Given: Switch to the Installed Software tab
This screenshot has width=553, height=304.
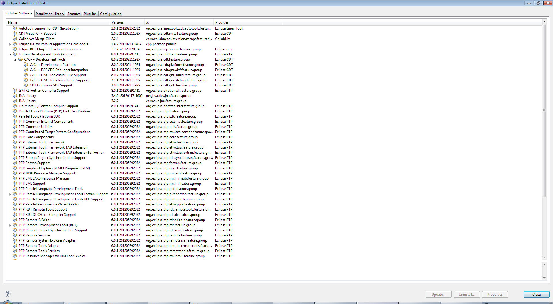Looking at the screenshot, I should tap(19, 13).
